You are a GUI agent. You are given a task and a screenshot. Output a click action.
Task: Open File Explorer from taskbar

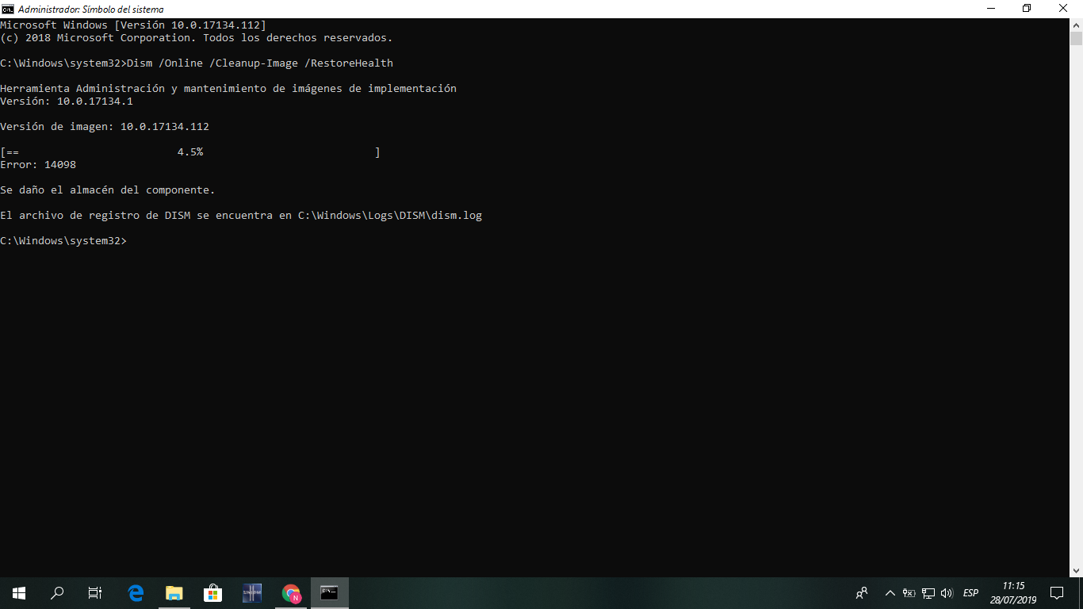[174, 593]
